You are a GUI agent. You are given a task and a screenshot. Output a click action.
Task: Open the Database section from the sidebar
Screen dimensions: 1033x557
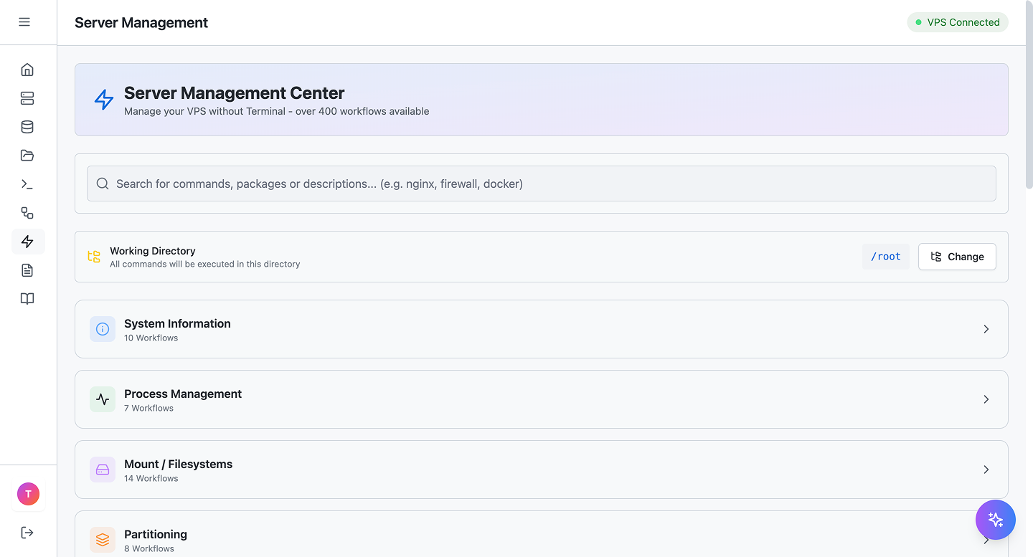[x=27, y=127]
